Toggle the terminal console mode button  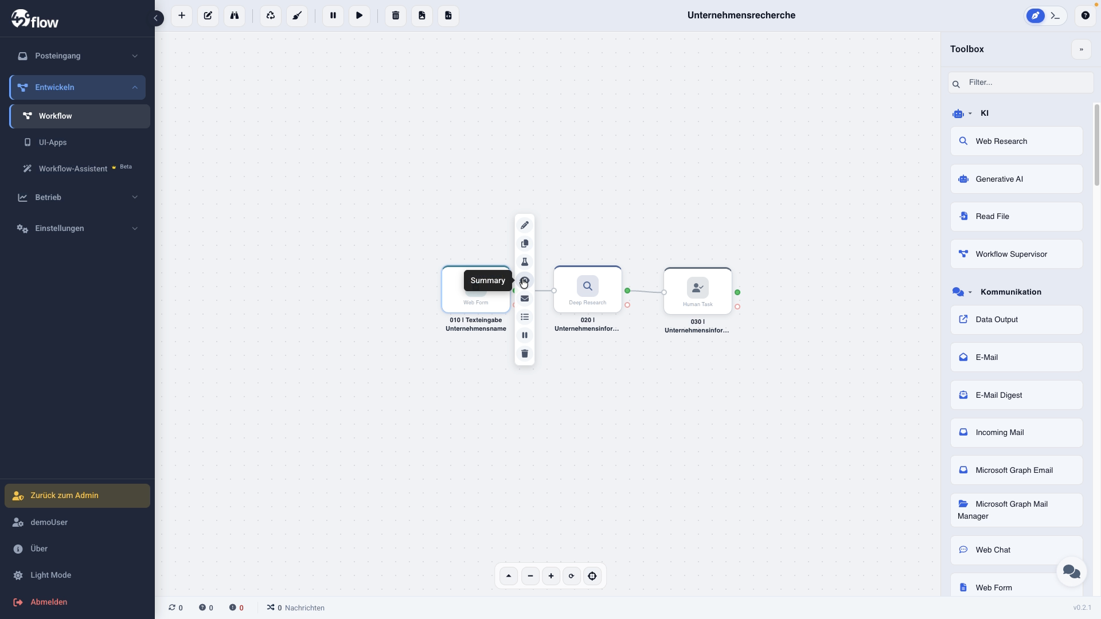[1056, 15]
